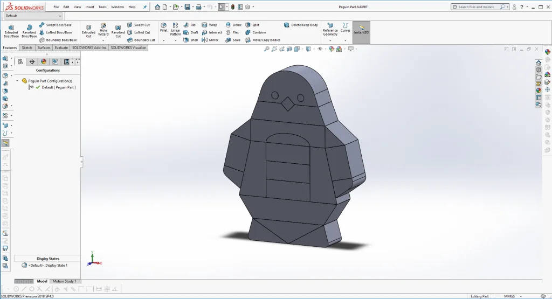
Task: Open the DisplayManager tab icon
Action: 44,61
